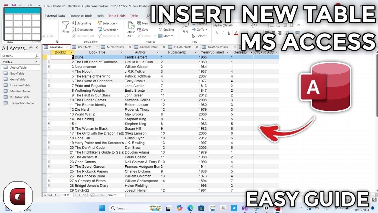Click the Click to Add column header
Image resolution: width=378 pixels, height=213 pixels.
pyautogui.click(x=266, y=52)
